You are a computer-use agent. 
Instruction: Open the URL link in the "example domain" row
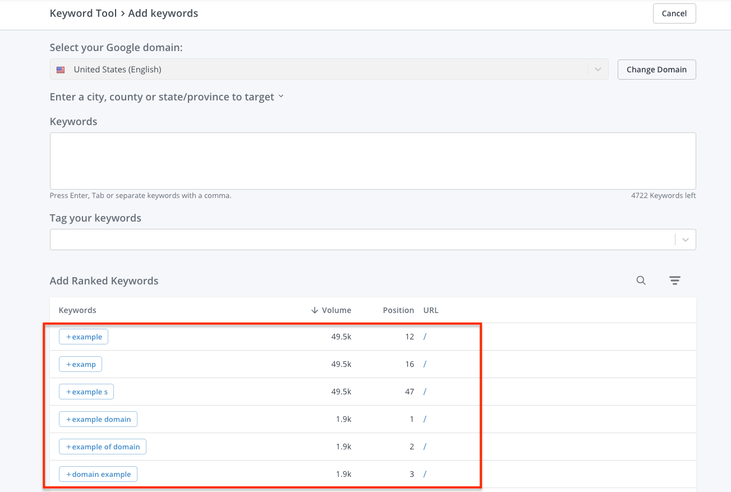click(x=425, y=419)
